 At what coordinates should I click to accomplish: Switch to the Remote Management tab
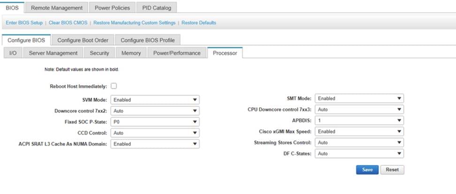pyautogui.click(x=57, y=8)
